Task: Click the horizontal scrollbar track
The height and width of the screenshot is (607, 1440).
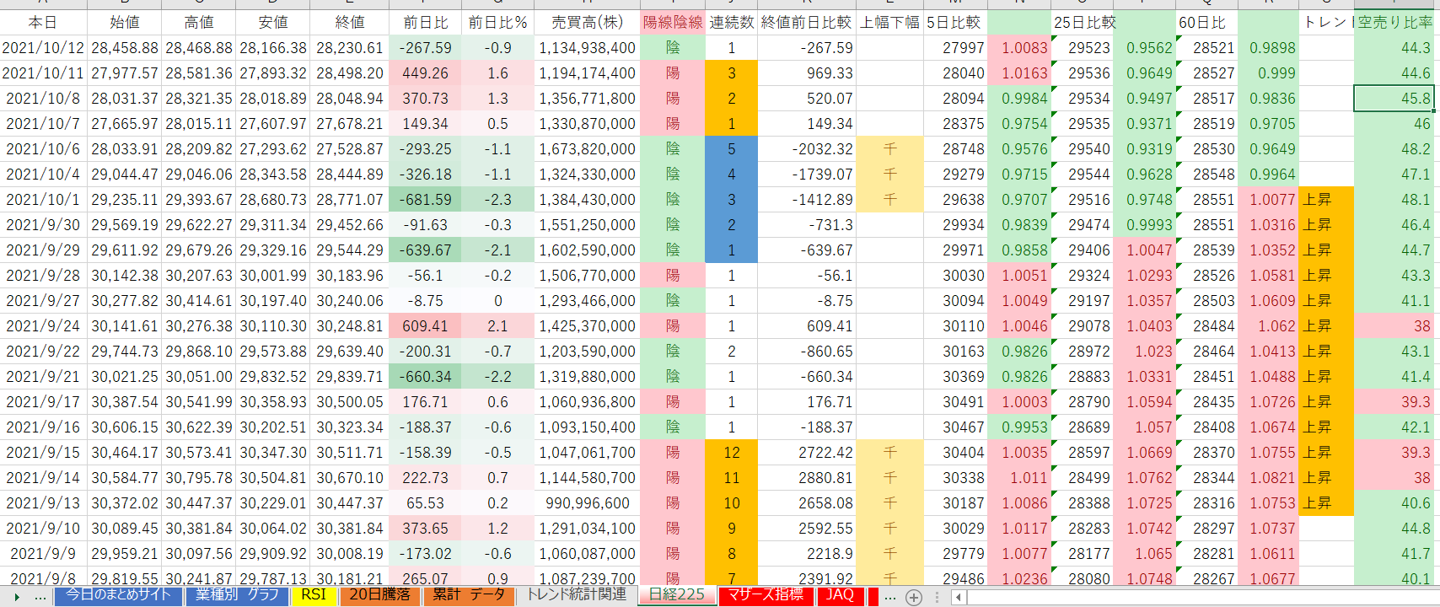Action: point(1197,597)
